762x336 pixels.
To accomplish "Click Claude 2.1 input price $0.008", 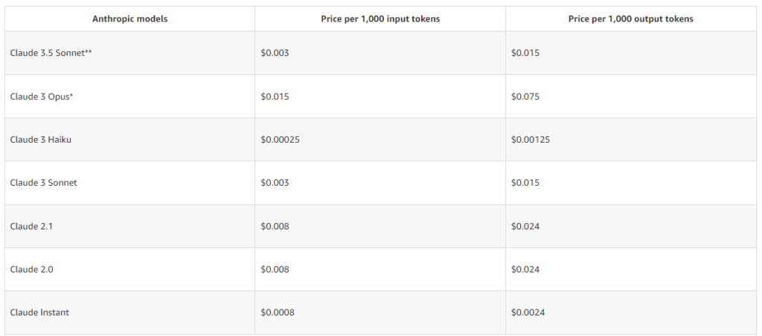I will [275, 226].
